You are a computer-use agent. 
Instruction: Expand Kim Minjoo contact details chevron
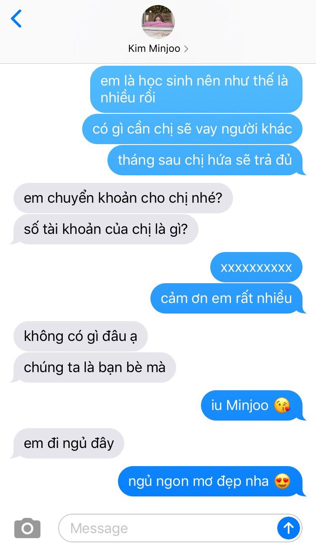tap(186, 49)
